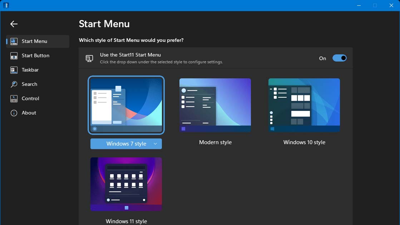Click the Search magnifier icon

14,84
